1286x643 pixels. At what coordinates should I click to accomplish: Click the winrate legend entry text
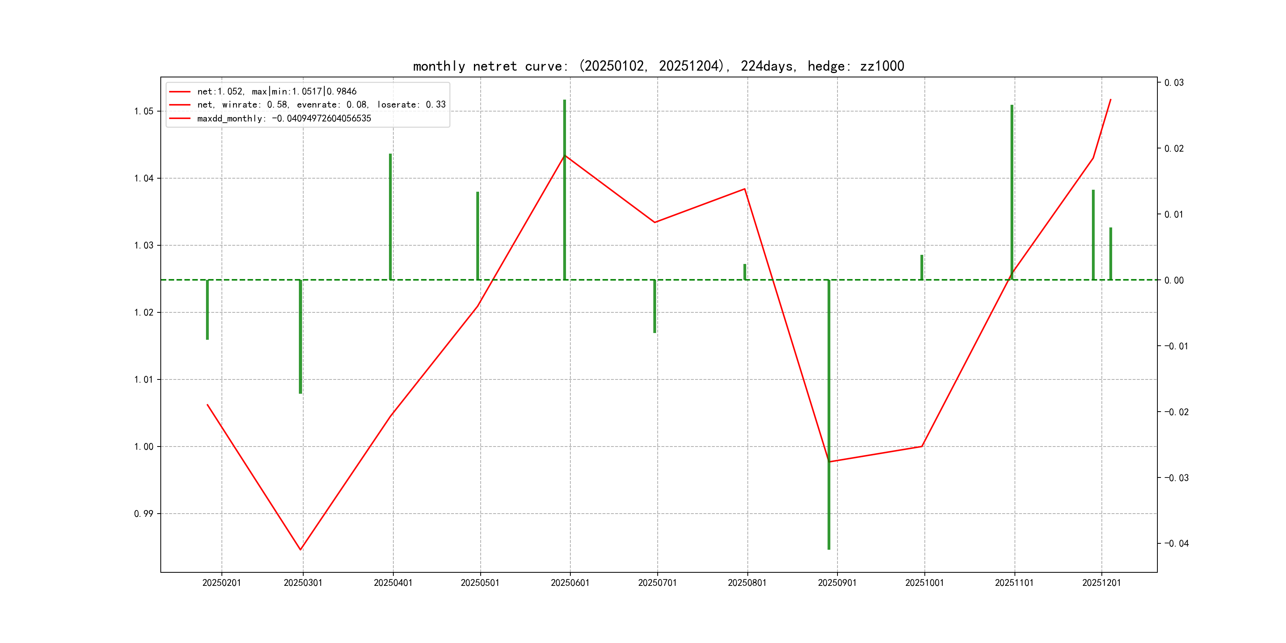(321, 105)
